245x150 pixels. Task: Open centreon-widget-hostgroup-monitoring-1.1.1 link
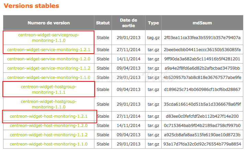click(49, 89)
